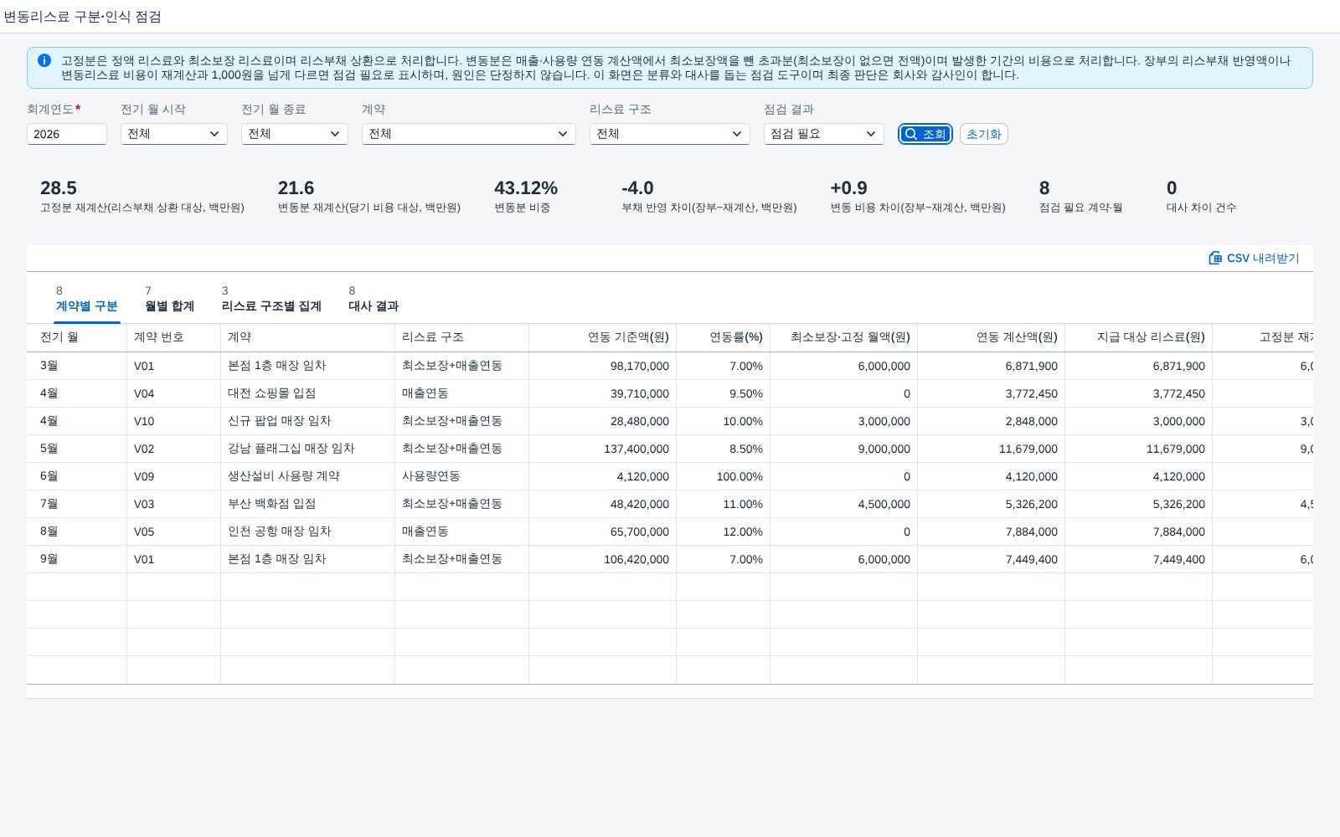Click the CSV 내려받기 link
Viewport: 1340px width, 837px height.
pyautogui.click(x=1254, y=258)
